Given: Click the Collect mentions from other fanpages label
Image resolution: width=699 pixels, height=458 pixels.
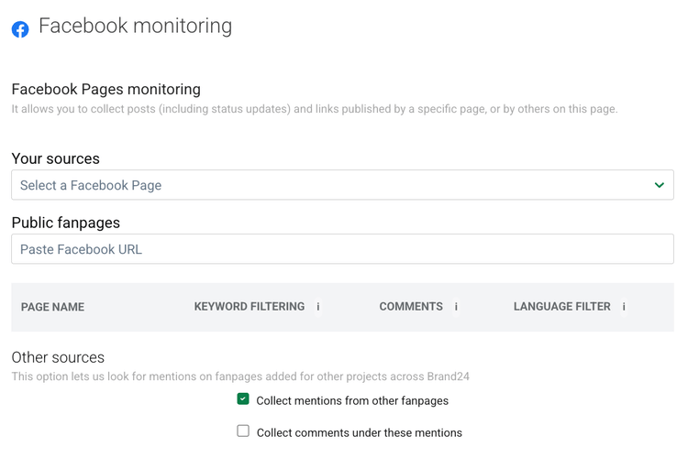Looking at the screenshot, I should pos(352,400).
